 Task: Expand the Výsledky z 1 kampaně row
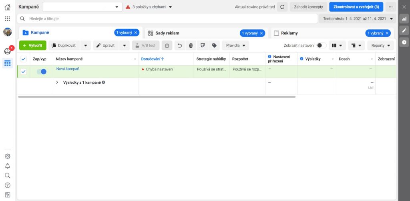point(57,82)
